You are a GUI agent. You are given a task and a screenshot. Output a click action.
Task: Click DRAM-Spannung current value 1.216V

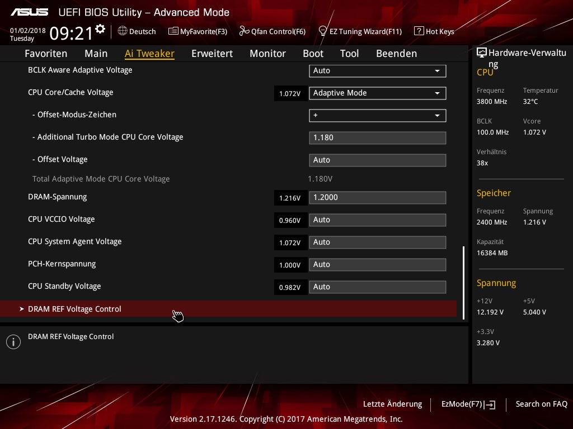(x=290, y=198)
